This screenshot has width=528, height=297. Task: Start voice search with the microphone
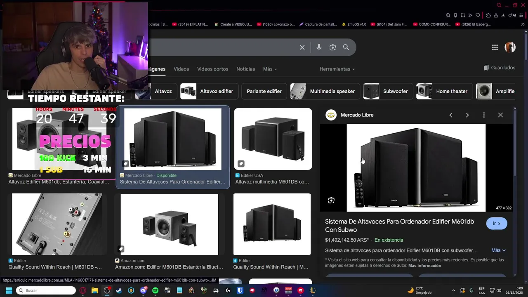(x=319, y=47)
